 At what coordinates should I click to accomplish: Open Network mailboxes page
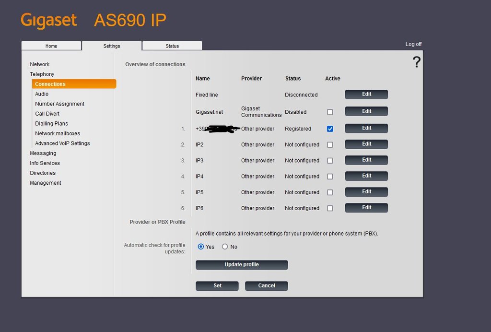pos(58,133)
